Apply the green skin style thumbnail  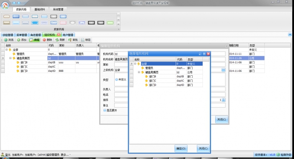click(110, 23)
